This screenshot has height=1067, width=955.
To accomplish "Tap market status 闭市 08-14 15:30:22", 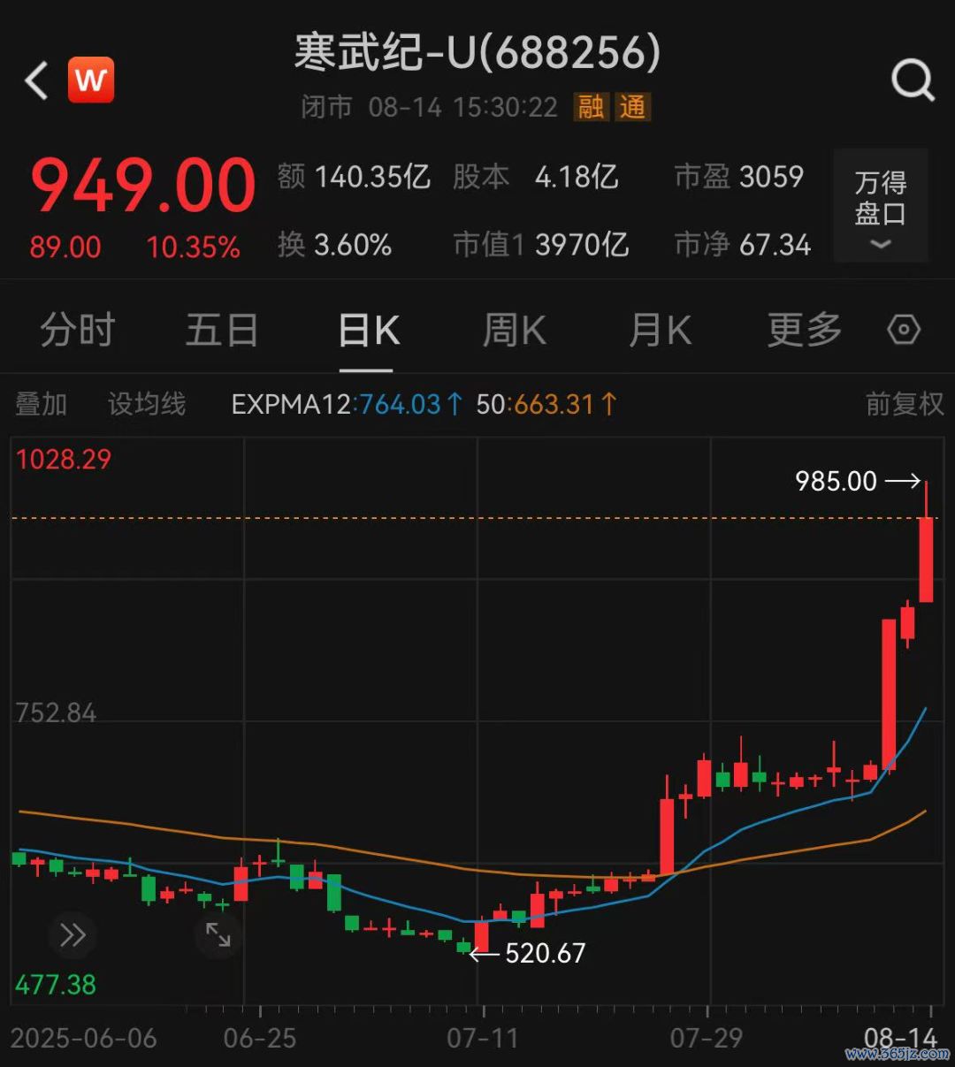I will coord(430,107).
